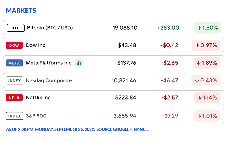Click Netflix's 1.14% down badge
This screenshot has width=228, height=142.
tap(207, 98)
